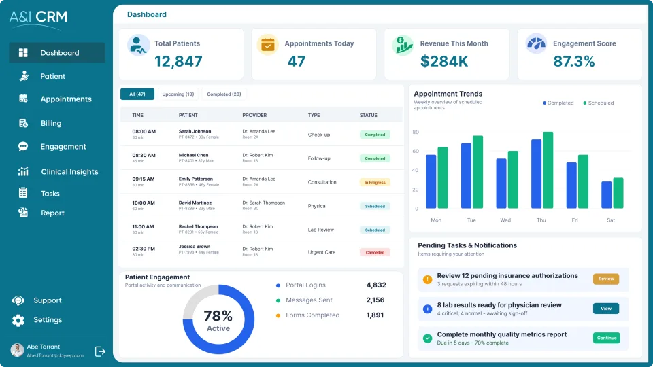Click the Tuesday blue Completed bar
The width and height of the screenshot is (653, 367).
click(x=466, y=175)
